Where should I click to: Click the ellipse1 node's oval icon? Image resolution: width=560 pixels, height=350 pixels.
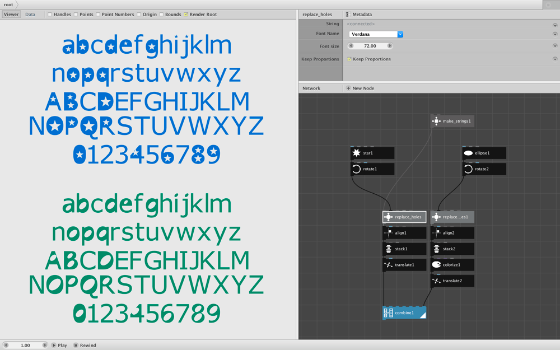click(x=468, y=153)
